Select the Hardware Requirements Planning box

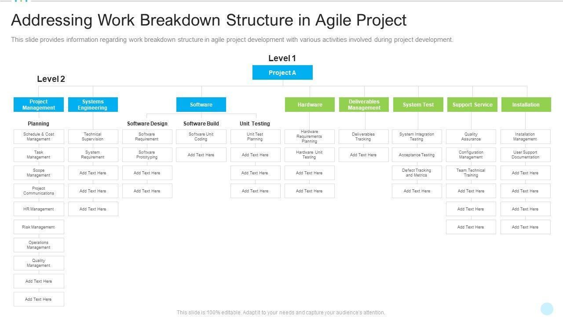tap(310, 137)
